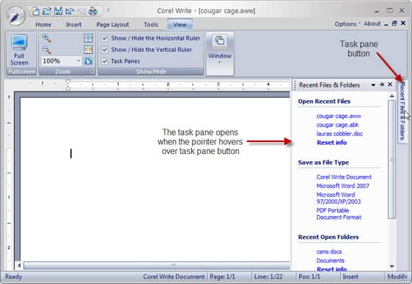
Task: Click the task pane vertical scrollbar thumb
Action: pos(391,159)
